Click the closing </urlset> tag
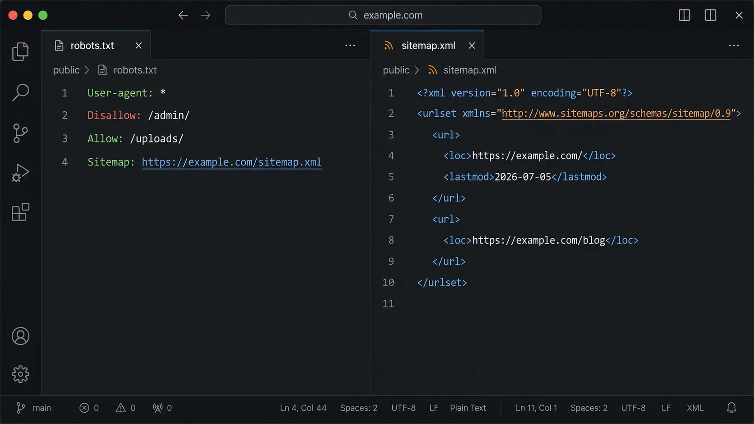Viewport: 754px width, 424px height. [x=442, y=283]
